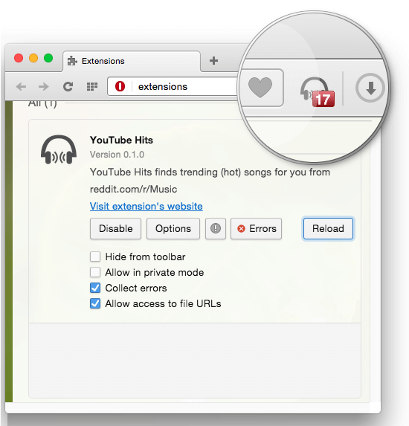409x426 pixels.
Task: Uncheck Allow access to file URLs
Action: click(95, 303)
